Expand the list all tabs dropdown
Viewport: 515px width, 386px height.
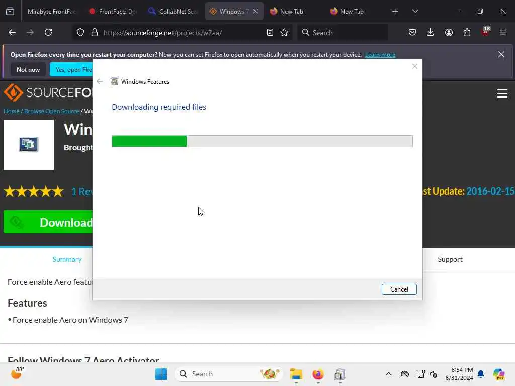415,11
